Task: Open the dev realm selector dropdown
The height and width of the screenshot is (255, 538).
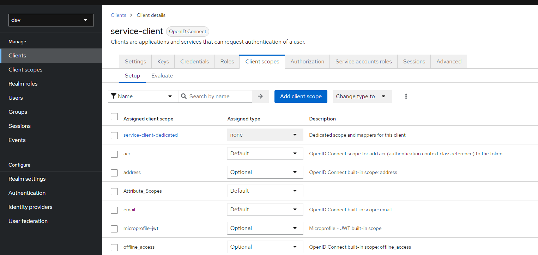Action: [x=51, y=20]
